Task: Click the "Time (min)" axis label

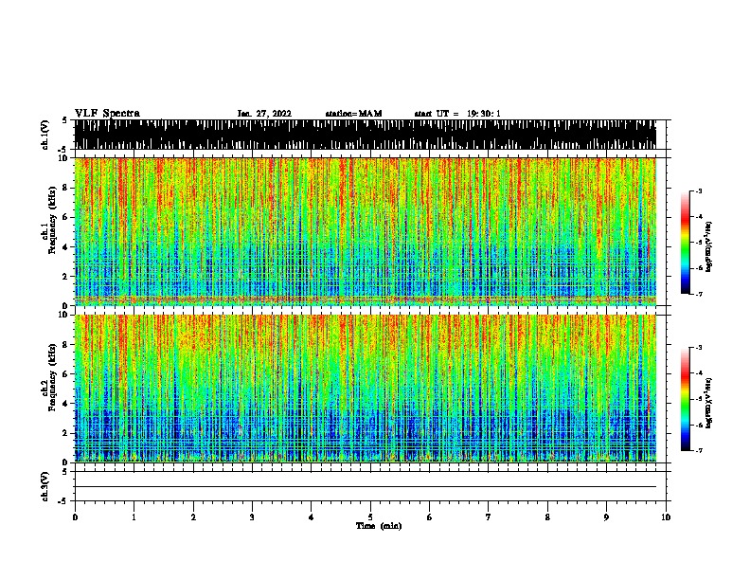Action: pyautogui.click(x=379, y=526)
